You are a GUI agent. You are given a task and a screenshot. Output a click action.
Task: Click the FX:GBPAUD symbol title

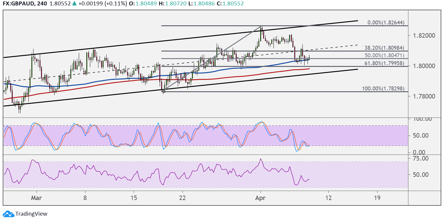tap(17, 4)
